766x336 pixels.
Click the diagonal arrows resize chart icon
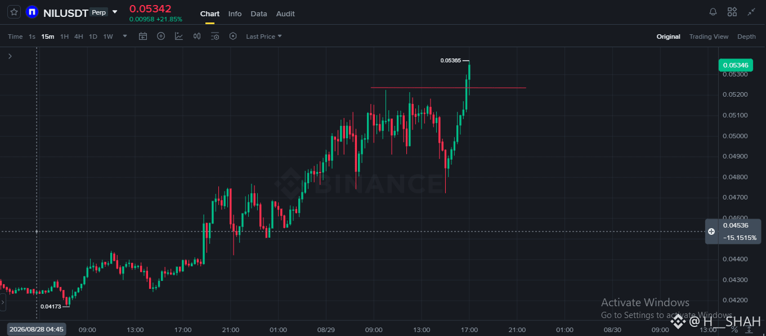751,12
